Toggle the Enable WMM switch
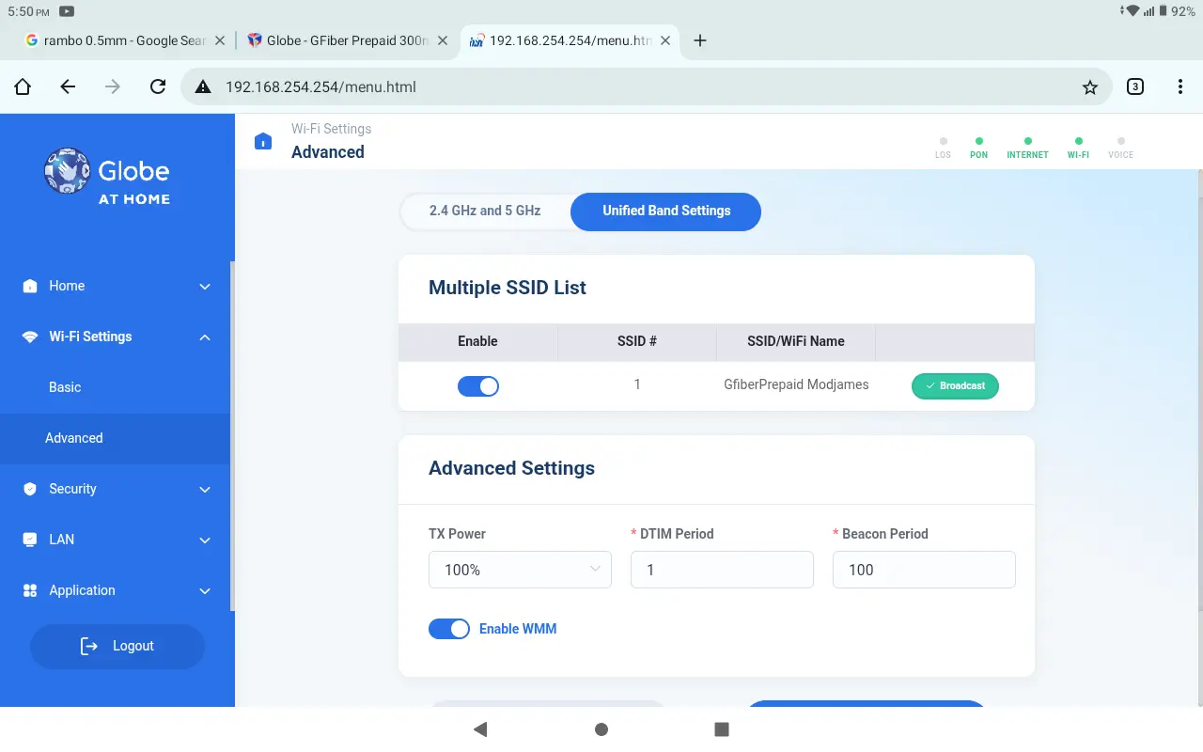The width and height of the screenshot is (1203, 752). (449, 629)
